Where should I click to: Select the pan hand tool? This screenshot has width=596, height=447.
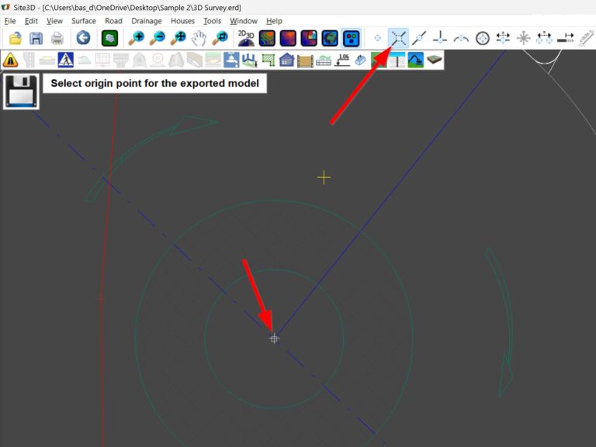(x=199, y=38)
